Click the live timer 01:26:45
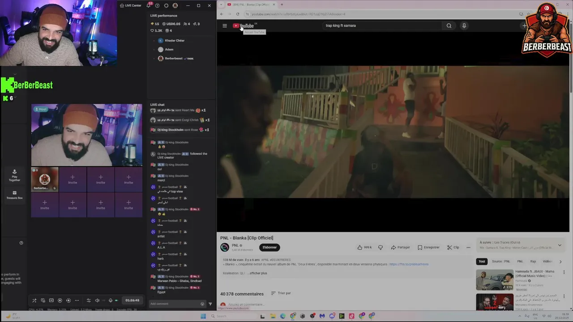Image resolution: width=573 pixels, height=322 pixels. point(132,301)
